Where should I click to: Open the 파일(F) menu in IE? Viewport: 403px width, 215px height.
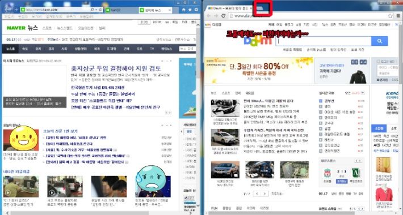pos(9,16)
